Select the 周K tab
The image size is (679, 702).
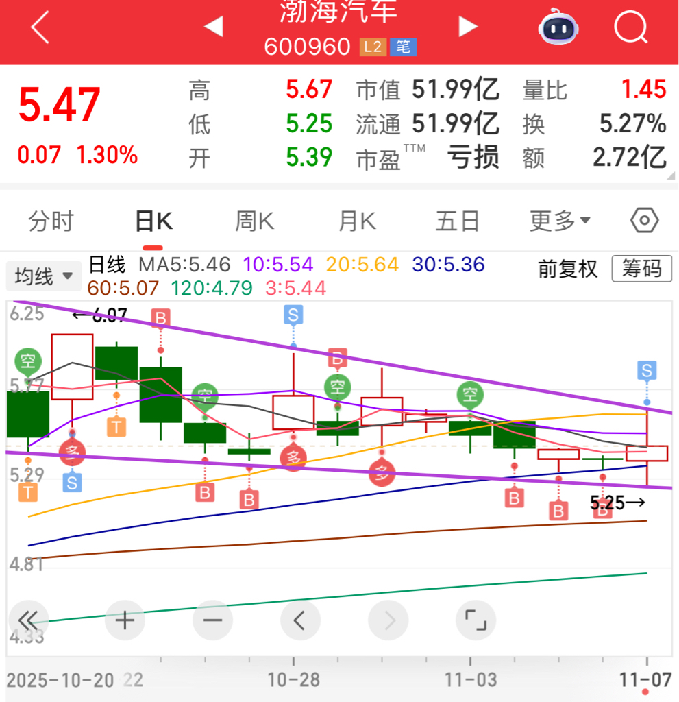[x=254, y=221]
